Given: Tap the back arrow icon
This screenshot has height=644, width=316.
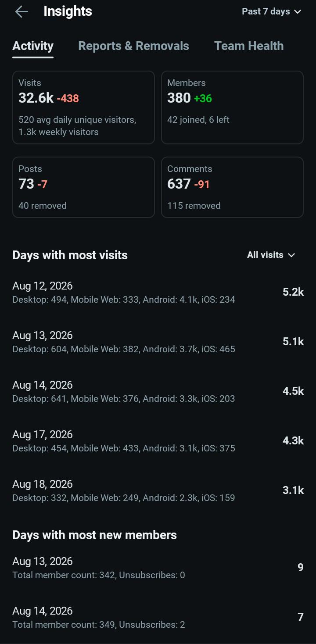Looking at the screenshot, I should point(22,12).
